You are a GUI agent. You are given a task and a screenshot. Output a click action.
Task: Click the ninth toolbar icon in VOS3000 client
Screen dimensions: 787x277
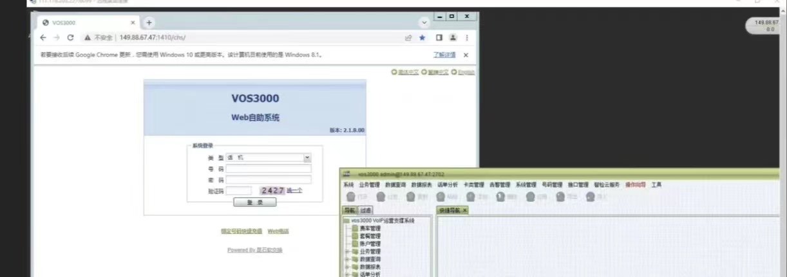590,197
